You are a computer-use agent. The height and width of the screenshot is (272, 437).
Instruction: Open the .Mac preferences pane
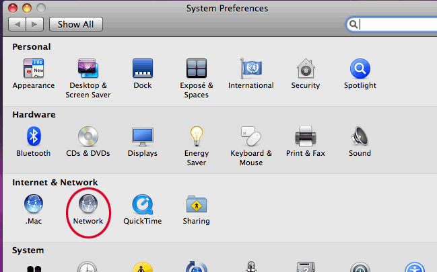coord(34,204)
